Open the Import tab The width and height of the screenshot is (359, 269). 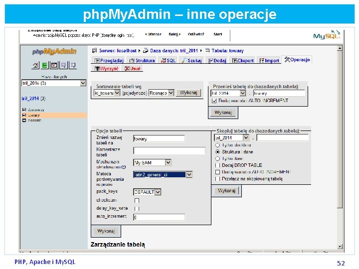[x=269, y=60]
